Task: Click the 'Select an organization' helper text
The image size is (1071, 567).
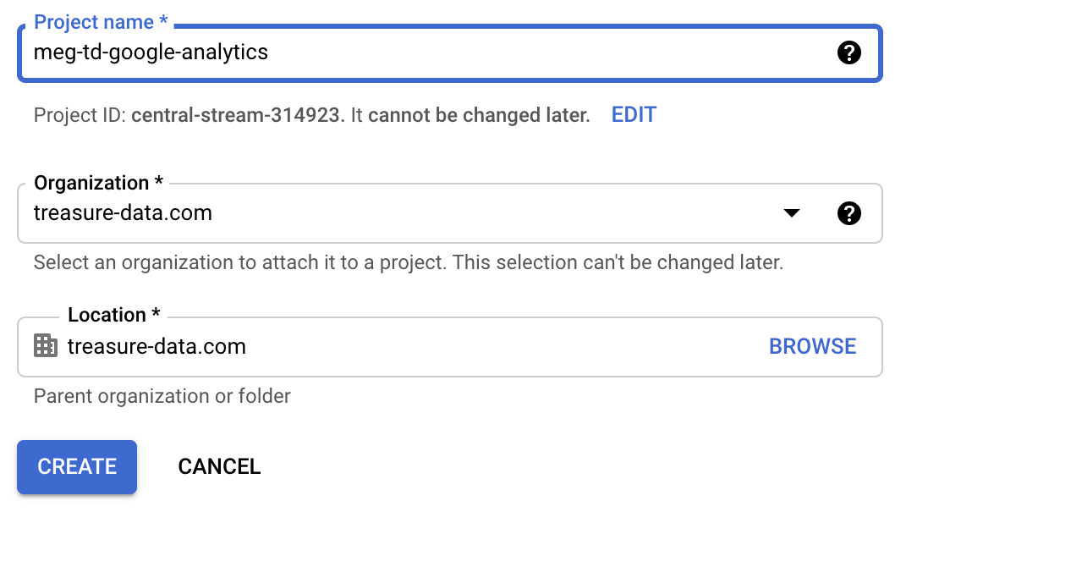Action: point(408,262)
